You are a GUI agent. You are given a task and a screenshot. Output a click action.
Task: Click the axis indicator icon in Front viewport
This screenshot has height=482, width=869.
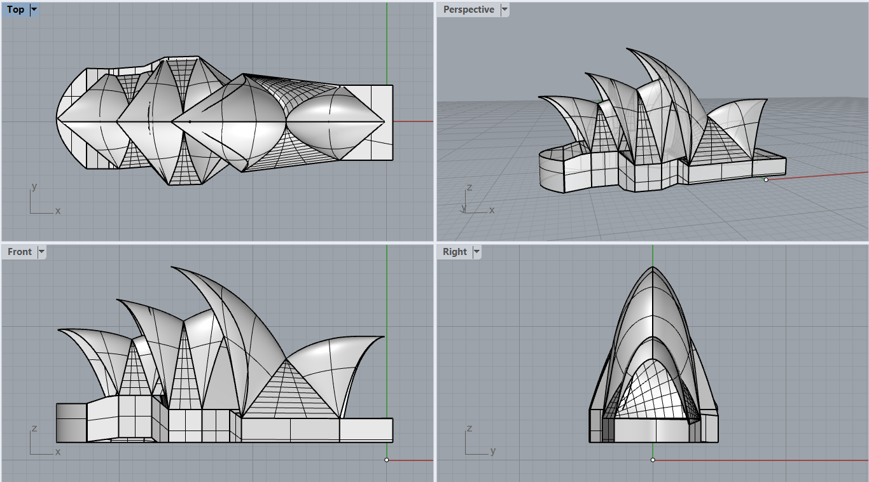tap(45, 441)
